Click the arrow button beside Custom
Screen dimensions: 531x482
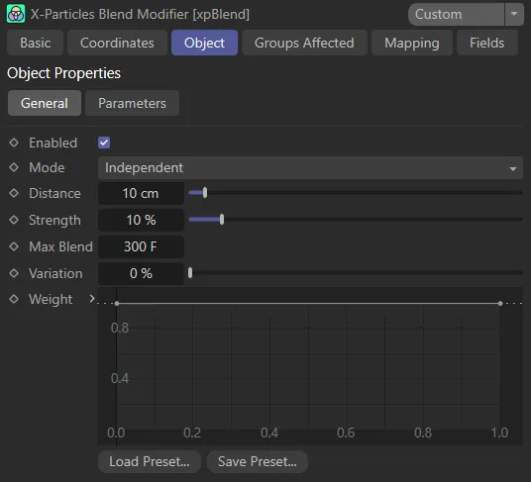tap(514, 14)
